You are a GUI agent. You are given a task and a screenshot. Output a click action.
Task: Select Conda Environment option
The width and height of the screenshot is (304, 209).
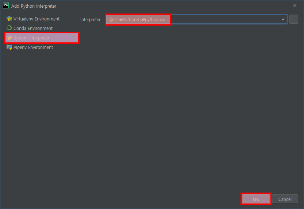[x=42, y=28]
